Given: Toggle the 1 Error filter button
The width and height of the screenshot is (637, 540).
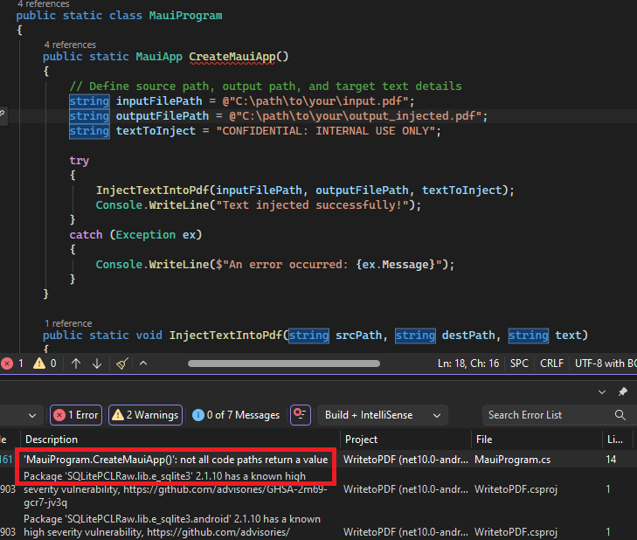Looking at the screenshot, I should click(76, 415).
